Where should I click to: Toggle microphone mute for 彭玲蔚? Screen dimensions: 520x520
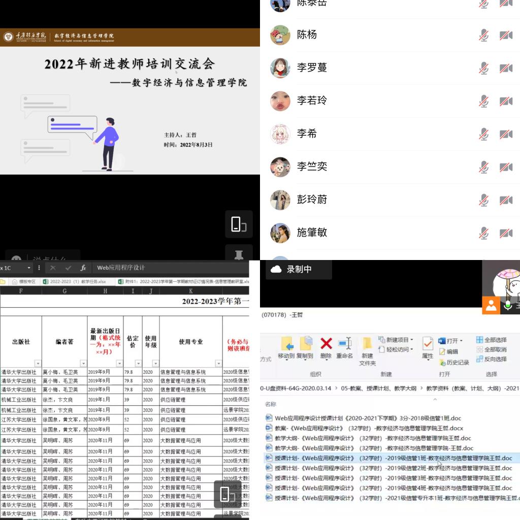[x=484, y=200]
